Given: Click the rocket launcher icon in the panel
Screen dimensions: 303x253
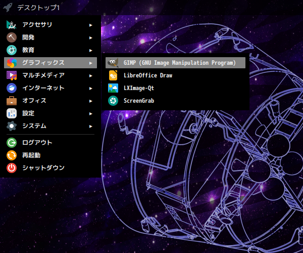Looking at the screenshot, I should click(x=8, y=8).
